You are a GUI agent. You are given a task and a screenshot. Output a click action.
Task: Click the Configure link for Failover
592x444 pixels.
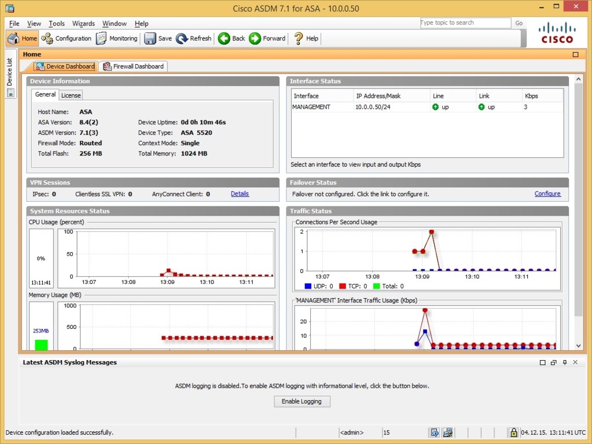pyautogui.click(x=547, y=194)
